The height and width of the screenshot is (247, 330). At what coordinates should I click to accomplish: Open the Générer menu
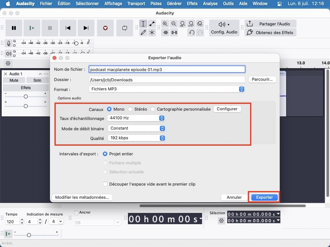tap(174, 4)
